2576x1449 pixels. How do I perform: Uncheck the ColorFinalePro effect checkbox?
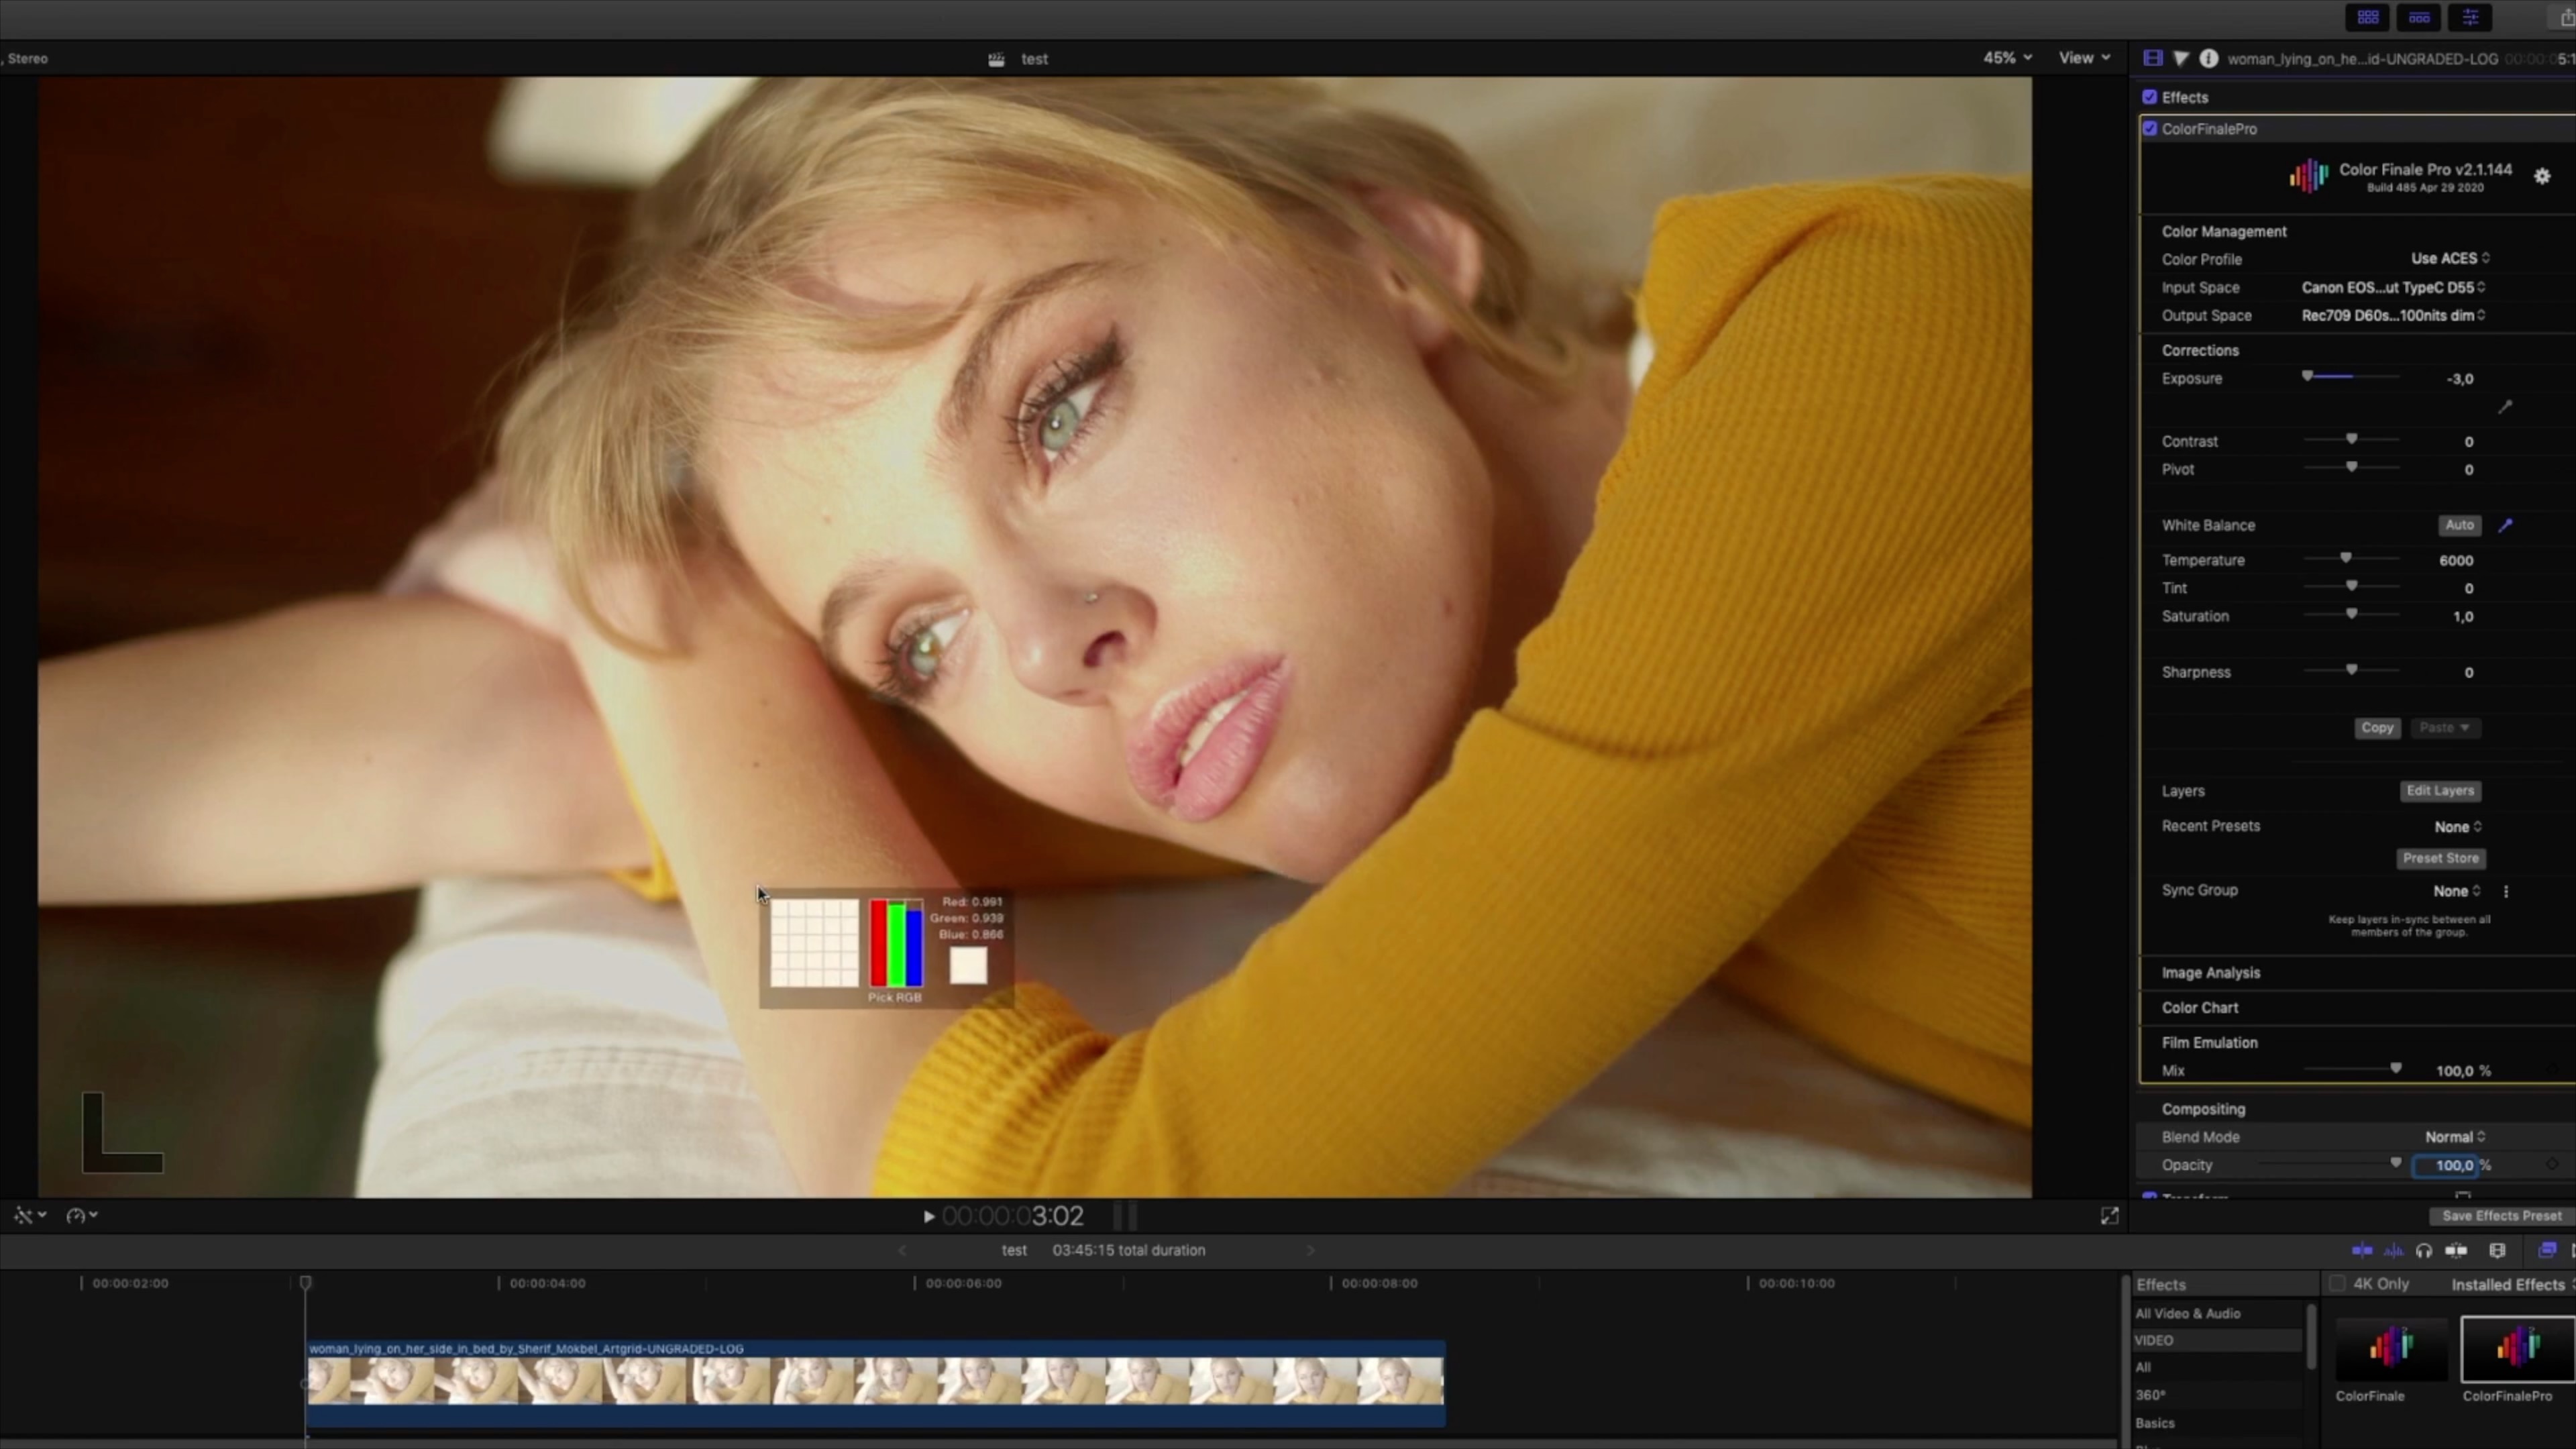pyautogui.click(x=2150, y=128)
